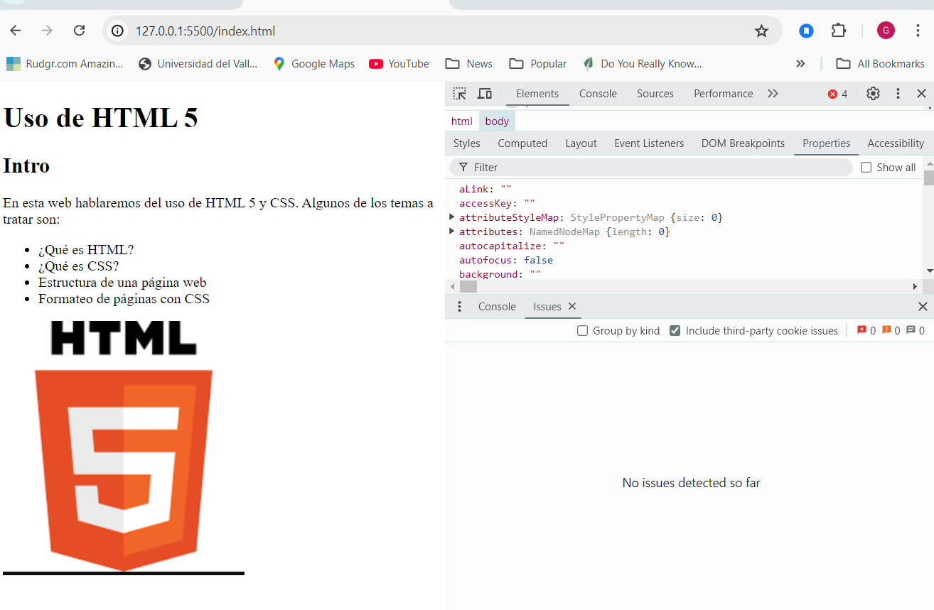
Task: Reload the current page
Action: (x=80, y=31)
